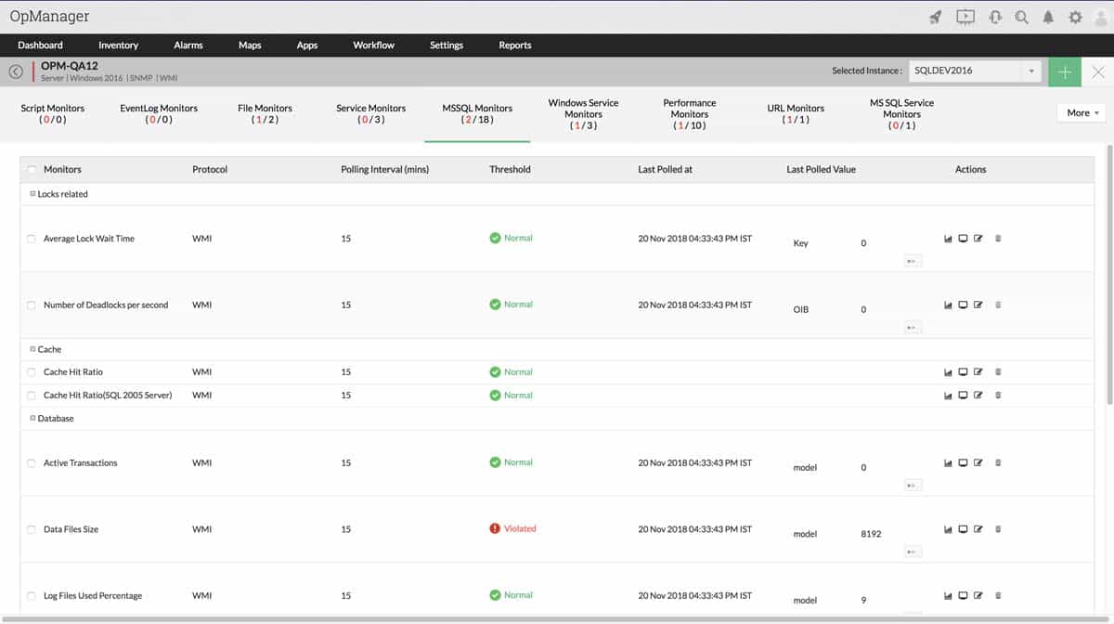Edit Number of Deadlocks per second monitor

[x=978, y=305]
